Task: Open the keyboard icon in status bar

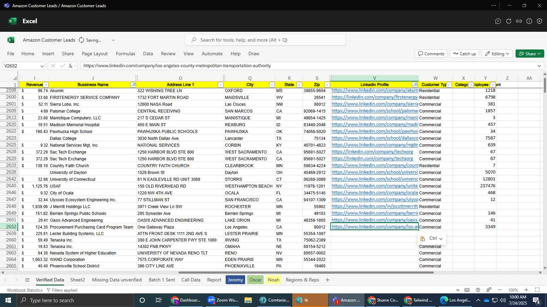Action: tap(467, 290)
